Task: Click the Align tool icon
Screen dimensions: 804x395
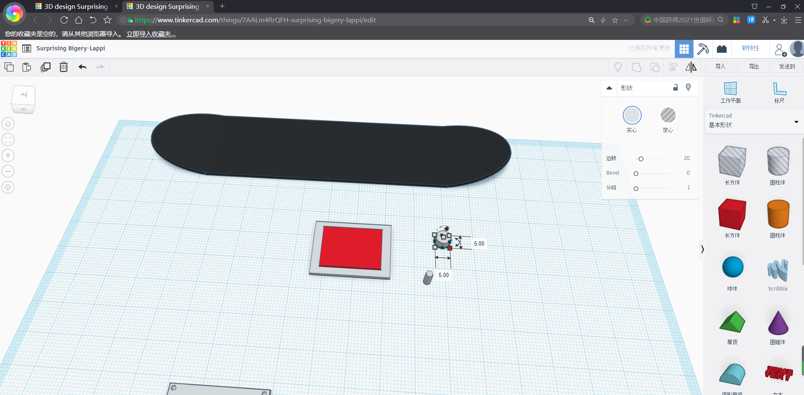Action: (x=673, y=67)
